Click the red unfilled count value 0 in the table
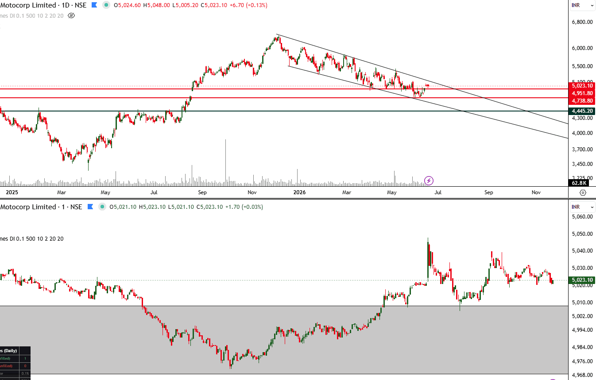The image size is (596, 380). [25, 366]
